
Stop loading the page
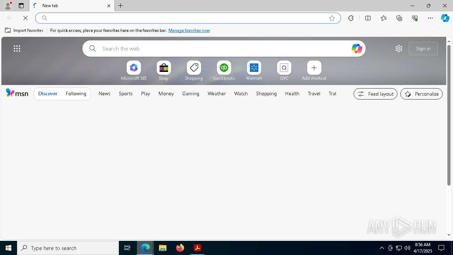[25, 18]
